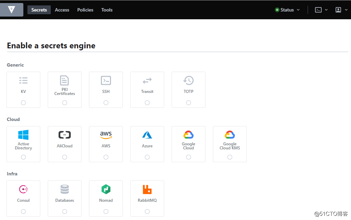Click the Active Directory label
The height and width of the screenshot is (220, 351).
(23, 146)
